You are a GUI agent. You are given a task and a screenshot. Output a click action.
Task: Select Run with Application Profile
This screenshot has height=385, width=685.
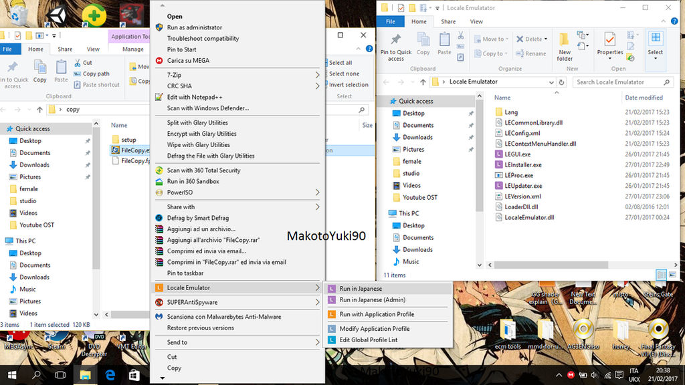pos(387,314)
